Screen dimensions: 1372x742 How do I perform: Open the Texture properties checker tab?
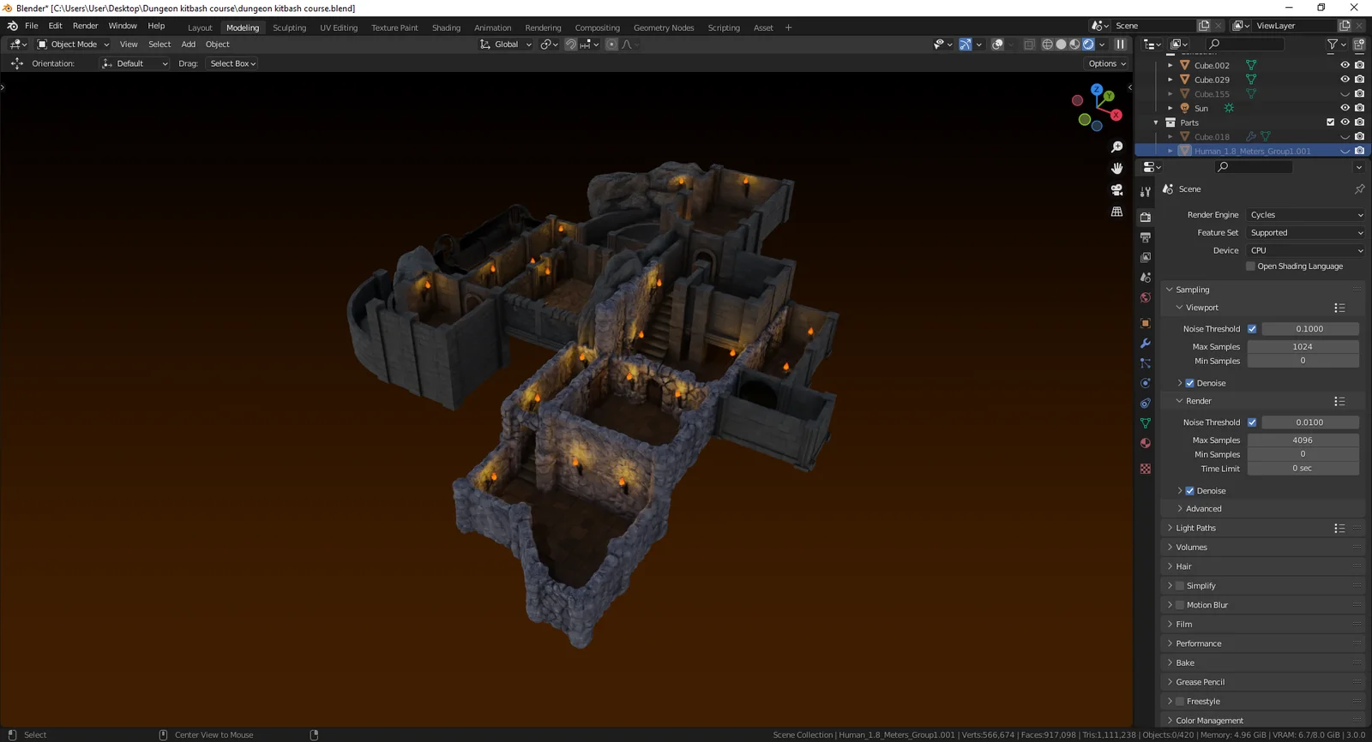pos(1146,469)
